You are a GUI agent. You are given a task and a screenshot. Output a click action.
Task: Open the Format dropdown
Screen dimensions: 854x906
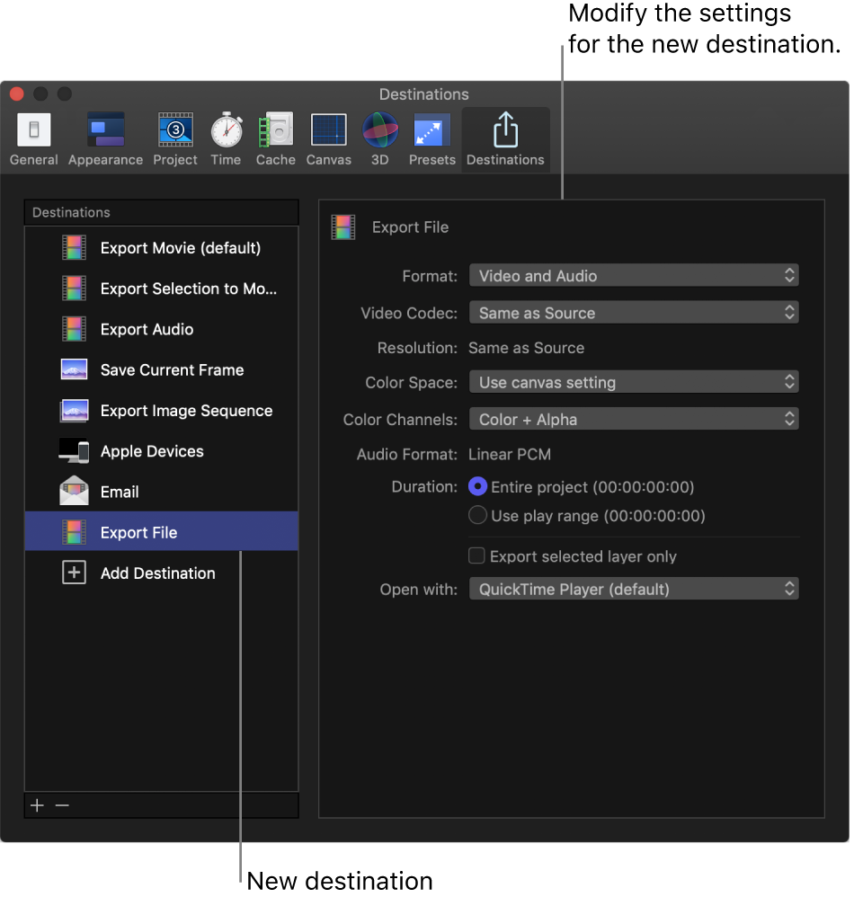634,276
